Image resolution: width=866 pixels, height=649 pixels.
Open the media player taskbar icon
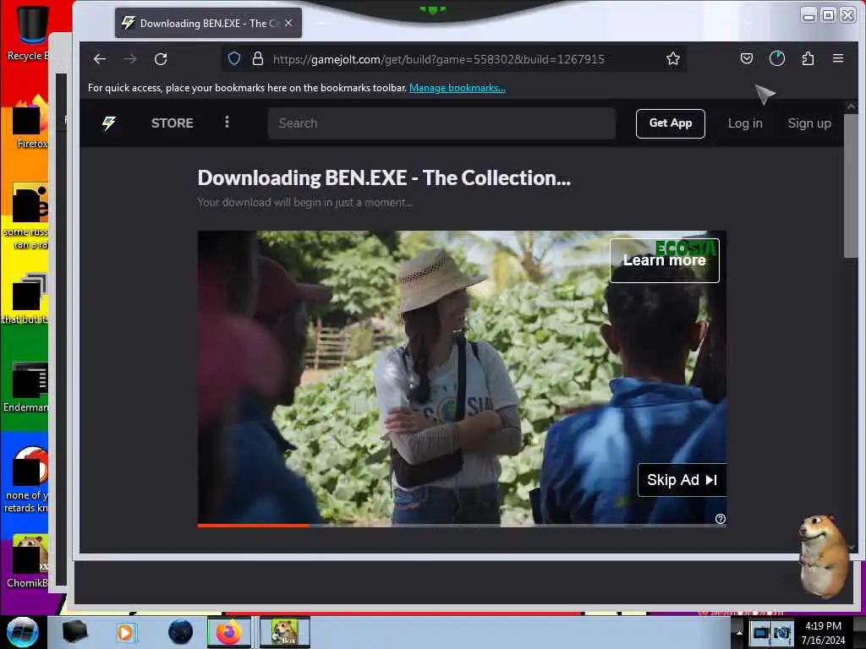coord(125,632)
